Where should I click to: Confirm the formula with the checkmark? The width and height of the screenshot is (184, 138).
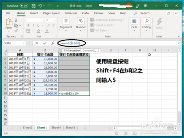[45, 43]
